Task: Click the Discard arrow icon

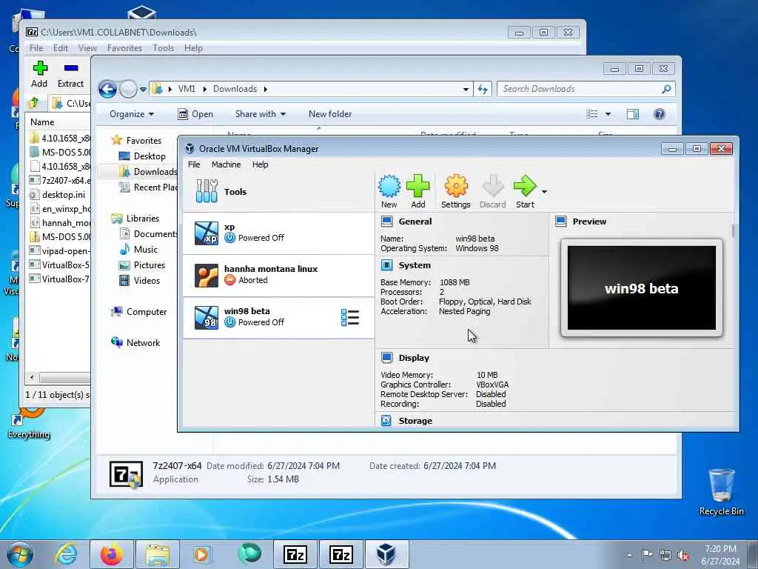Action: [x=492, y=192]
